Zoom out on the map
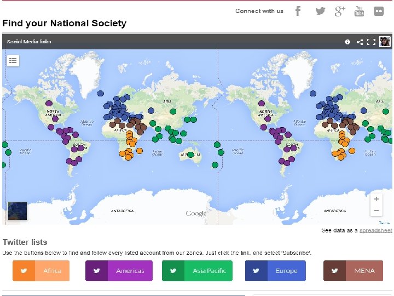 click(376, 210)
